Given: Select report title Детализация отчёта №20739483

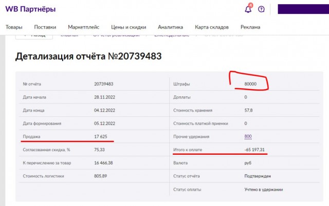Looking at the screenshot, I should [x=88, y=56].
